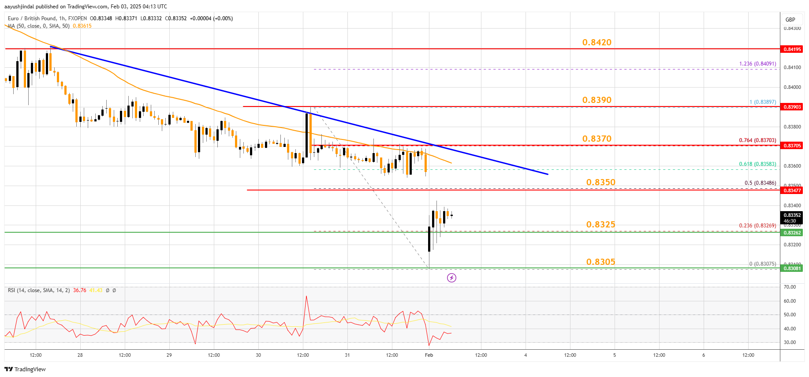This screenshot has height=377, width=809.
Task: Click the TradingView logo at bottom left
Action: tap(26, 369)
